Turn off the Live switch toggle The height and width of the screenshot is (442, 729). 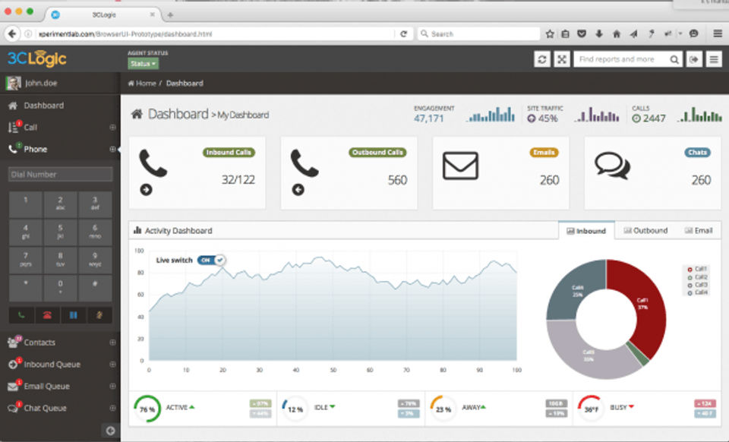(x=211, y=260)
